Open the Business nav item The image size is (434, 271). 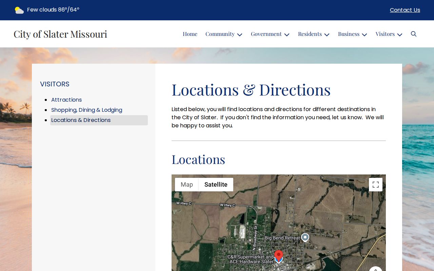pos(349,34)
